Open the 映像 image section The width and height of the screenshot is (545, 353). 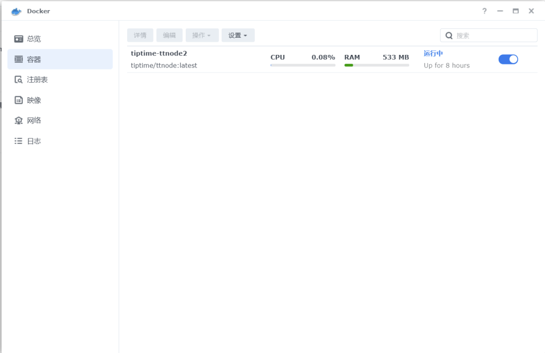click(x=60, y=100)
